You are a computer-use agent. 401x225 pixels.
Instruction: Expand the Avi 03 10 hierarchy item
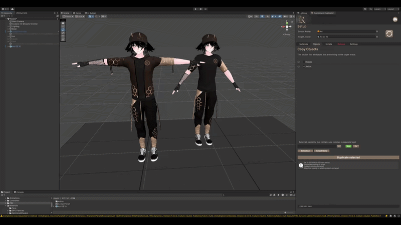(x=8, y=46)
